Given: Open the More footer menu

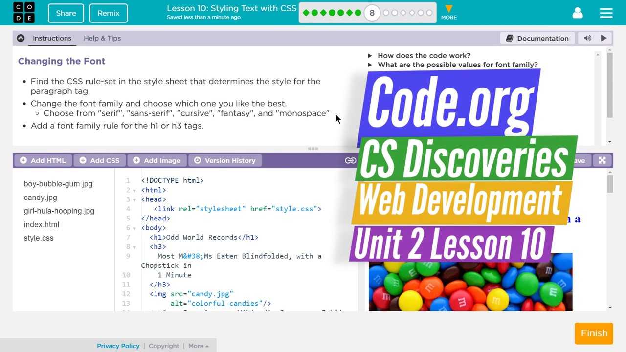Looking at the screenshot, I should coord(198,346).
